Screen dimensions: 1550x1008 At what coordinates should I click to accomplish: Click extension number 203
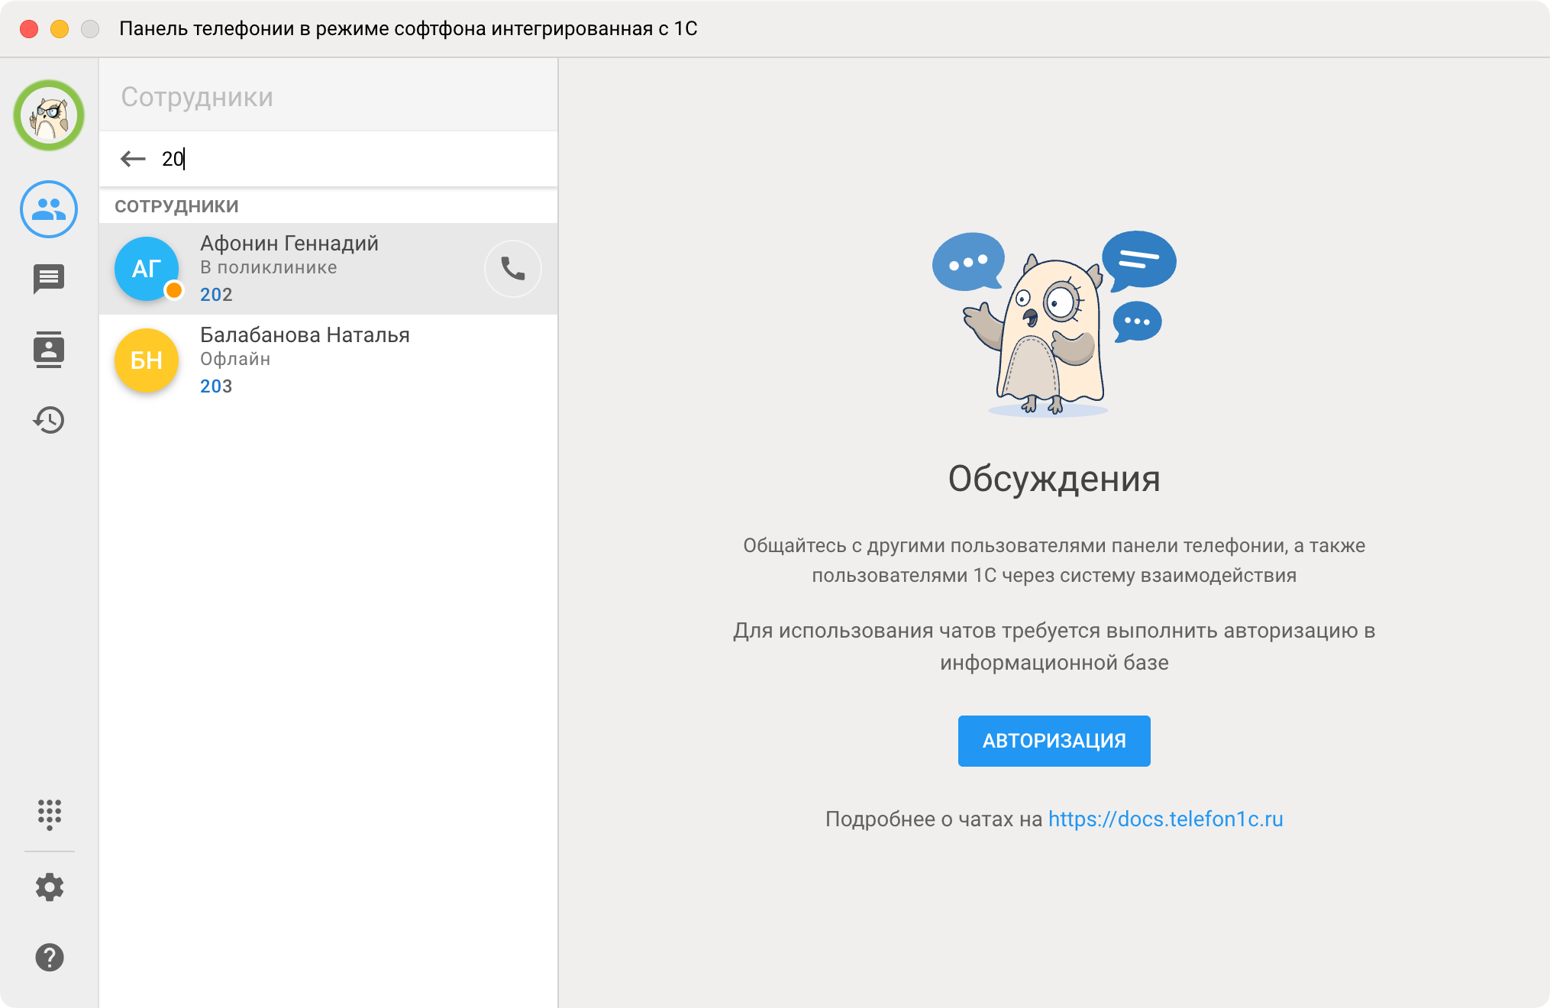[216, 386]
